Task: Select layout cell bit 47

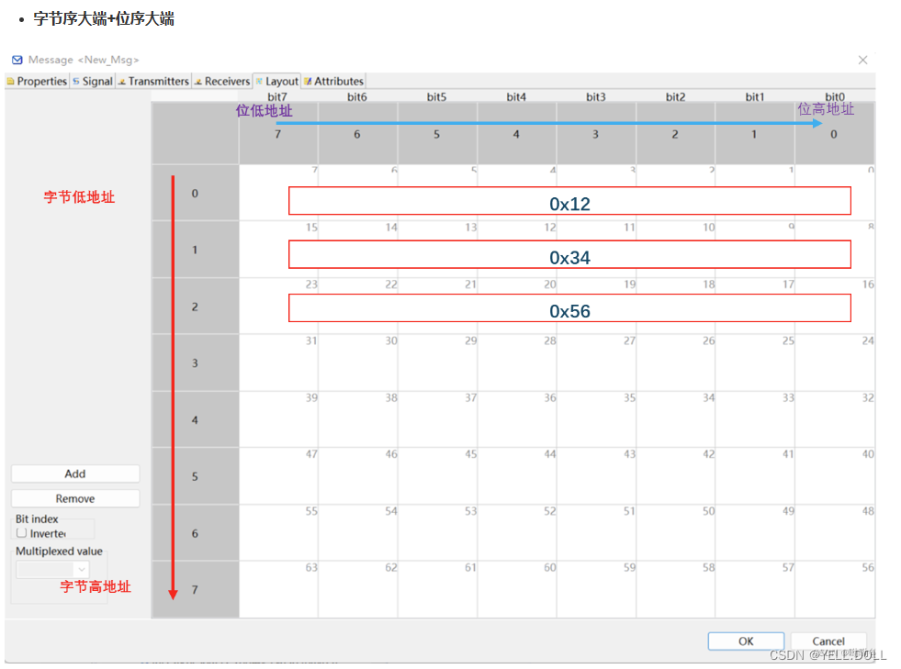Action: point(278,476)
